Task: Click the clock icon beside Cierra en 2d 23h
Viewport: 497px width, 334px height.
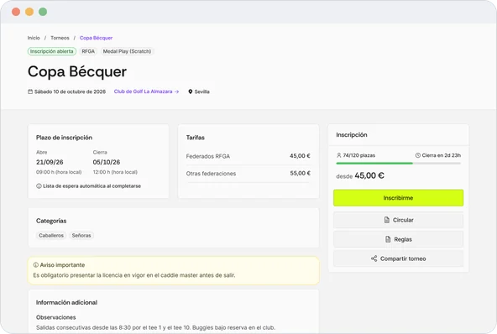Action: [x=418, y=155]
